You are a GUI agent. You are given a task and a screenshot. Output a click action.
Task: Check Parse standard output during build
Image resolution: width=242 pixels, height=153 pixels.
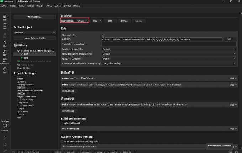pos(62,141)
